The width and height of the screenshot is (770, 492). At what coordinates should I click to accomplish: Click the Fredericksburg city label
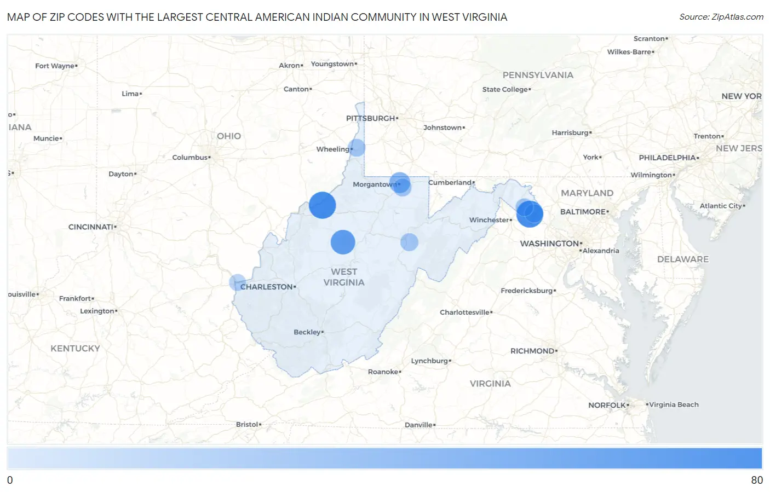527,291
